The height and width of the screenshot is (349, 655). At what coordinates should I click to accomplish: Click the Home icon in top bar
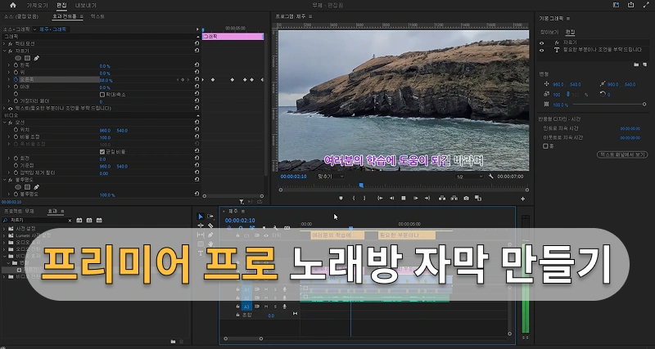coord(12,5)
